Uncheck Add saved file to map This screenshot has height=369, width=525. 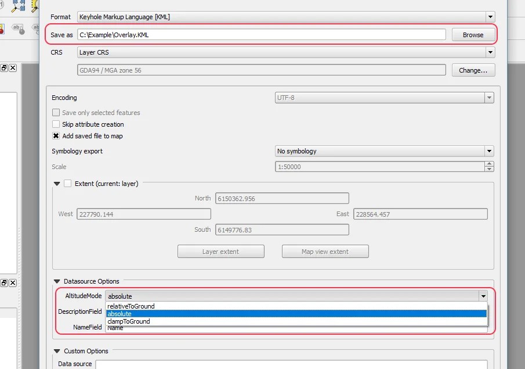pyautogui.click(x=56, y=136)
